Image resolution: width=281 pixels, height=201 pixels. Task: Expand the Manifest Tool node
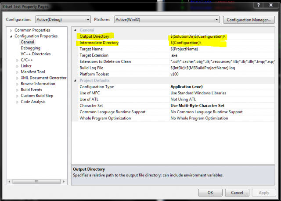(17, 72)
